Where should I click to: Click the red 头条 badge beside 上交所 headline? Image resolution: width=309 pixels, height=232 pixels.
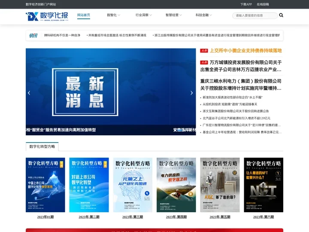[x=204, y=51]
